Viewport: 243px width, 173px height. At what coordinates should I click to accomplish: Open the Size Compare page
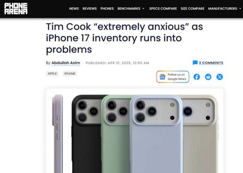192,8
